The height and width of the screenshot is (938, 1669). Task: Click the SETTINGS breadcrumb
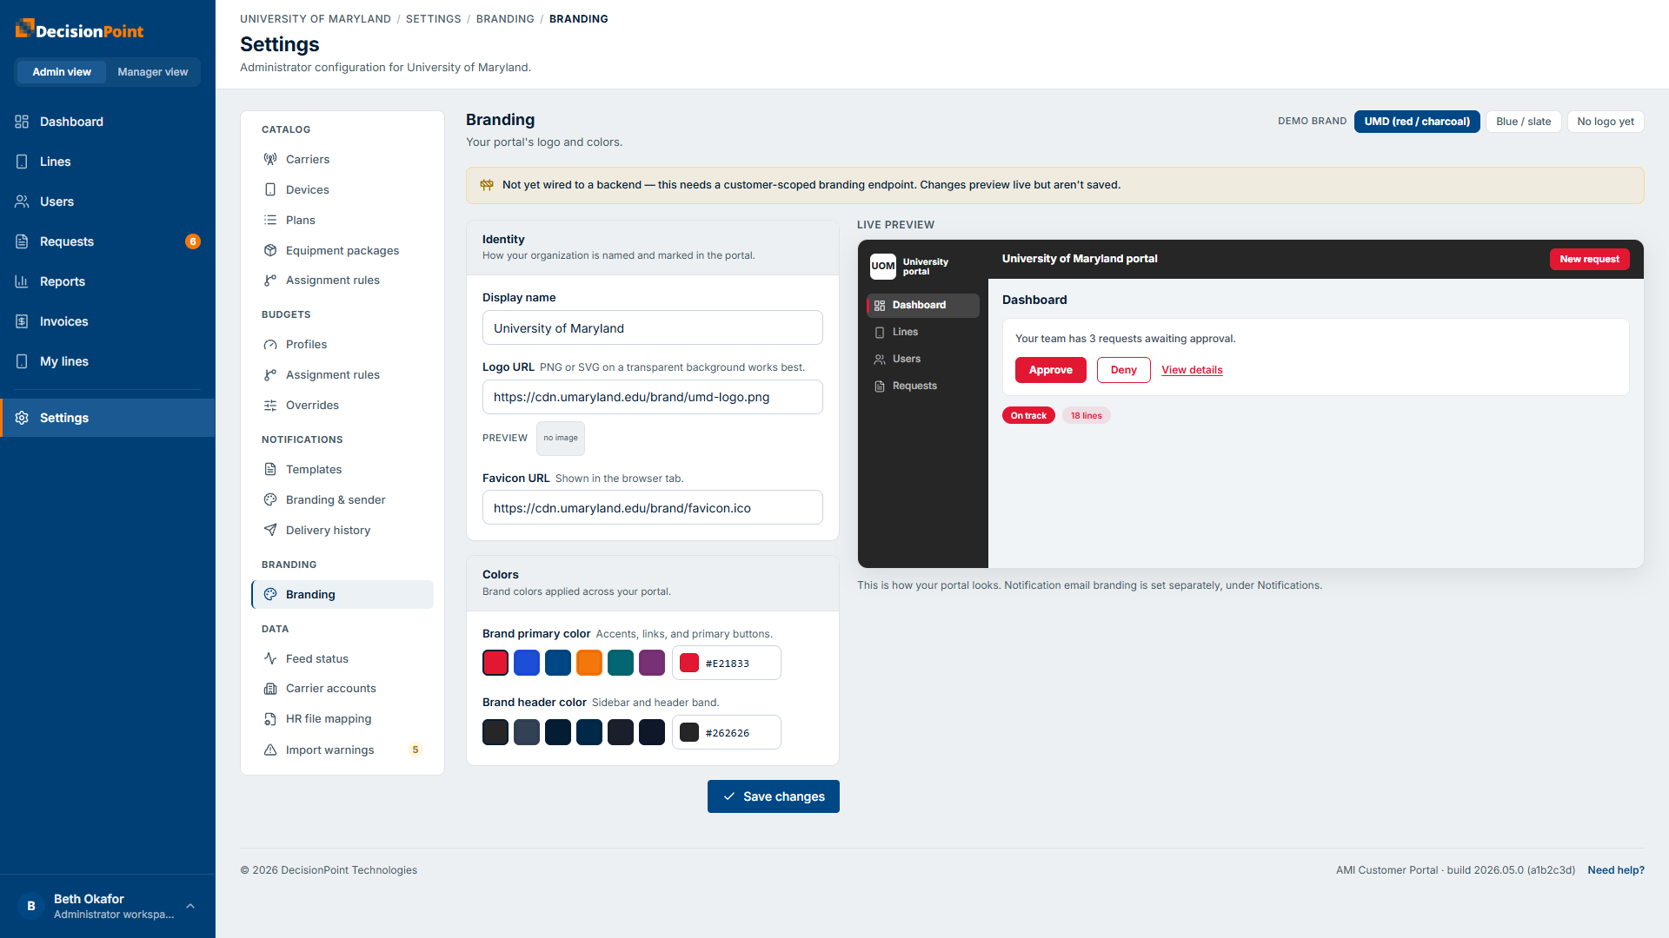[x=434, y=19]
